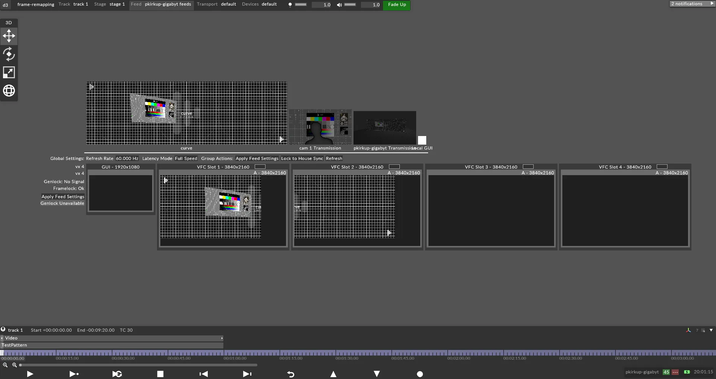
Task: Click the globe icon in the left toolbar
Action: point(9,90)
